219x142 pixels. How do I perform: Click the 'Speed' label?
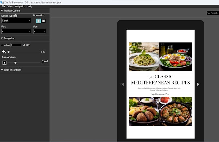(45, 61)
